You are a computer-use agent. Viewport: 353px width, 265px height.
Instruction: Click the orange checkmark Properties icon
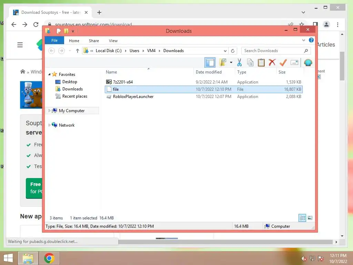(283, 62)
